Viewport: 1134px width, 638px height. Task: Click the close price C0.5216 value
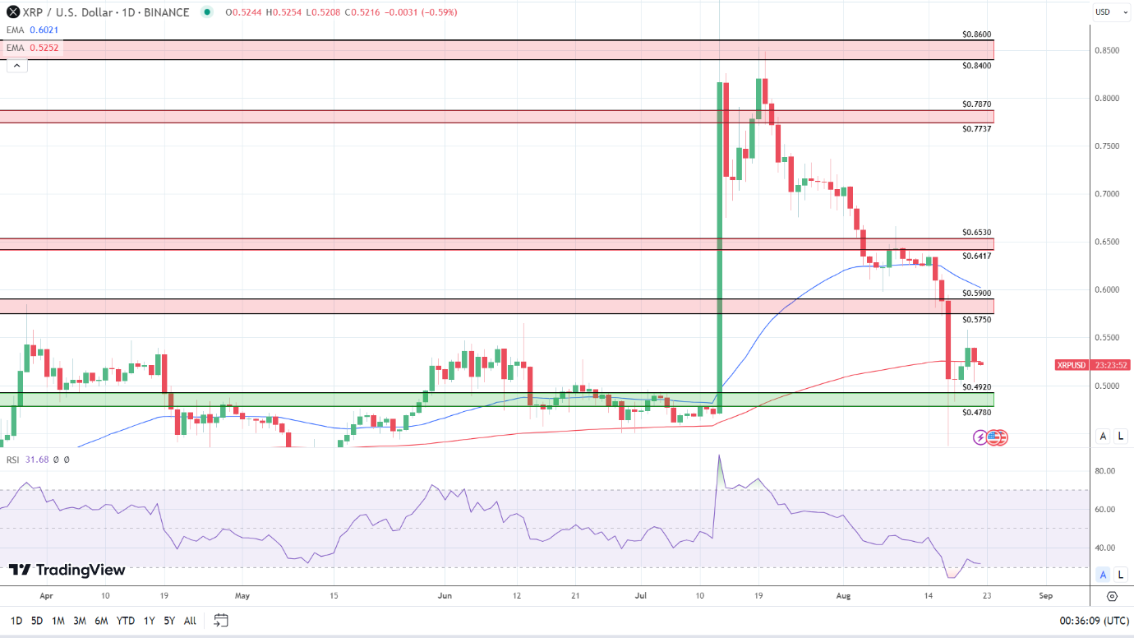click(362, 12)
